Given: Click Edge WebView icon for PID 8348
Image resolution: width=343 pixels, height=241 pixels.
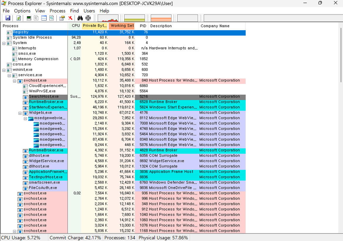Looking at the screenshot, I should pos(36,140).
